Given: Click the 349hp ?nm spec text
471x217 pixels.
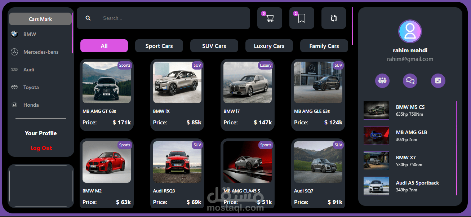Looking at the screenshot, I should [x=406, y=190].
